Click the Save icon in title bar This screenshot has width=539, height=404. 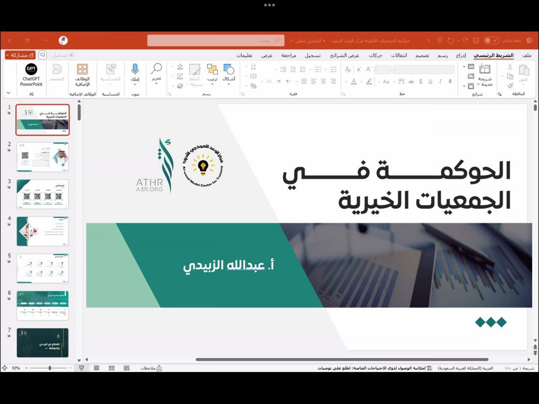tap(476, 40)
